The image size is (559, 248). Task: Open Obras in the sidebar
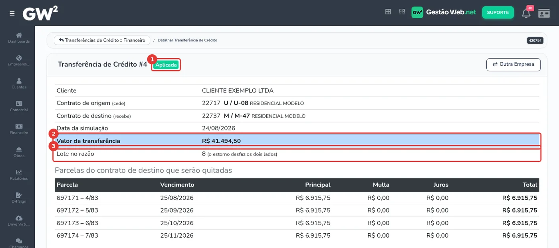[x=19, y=152]
